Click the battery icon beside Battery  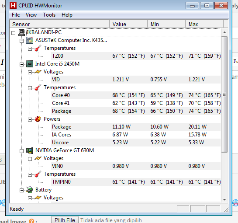point(30,190)
